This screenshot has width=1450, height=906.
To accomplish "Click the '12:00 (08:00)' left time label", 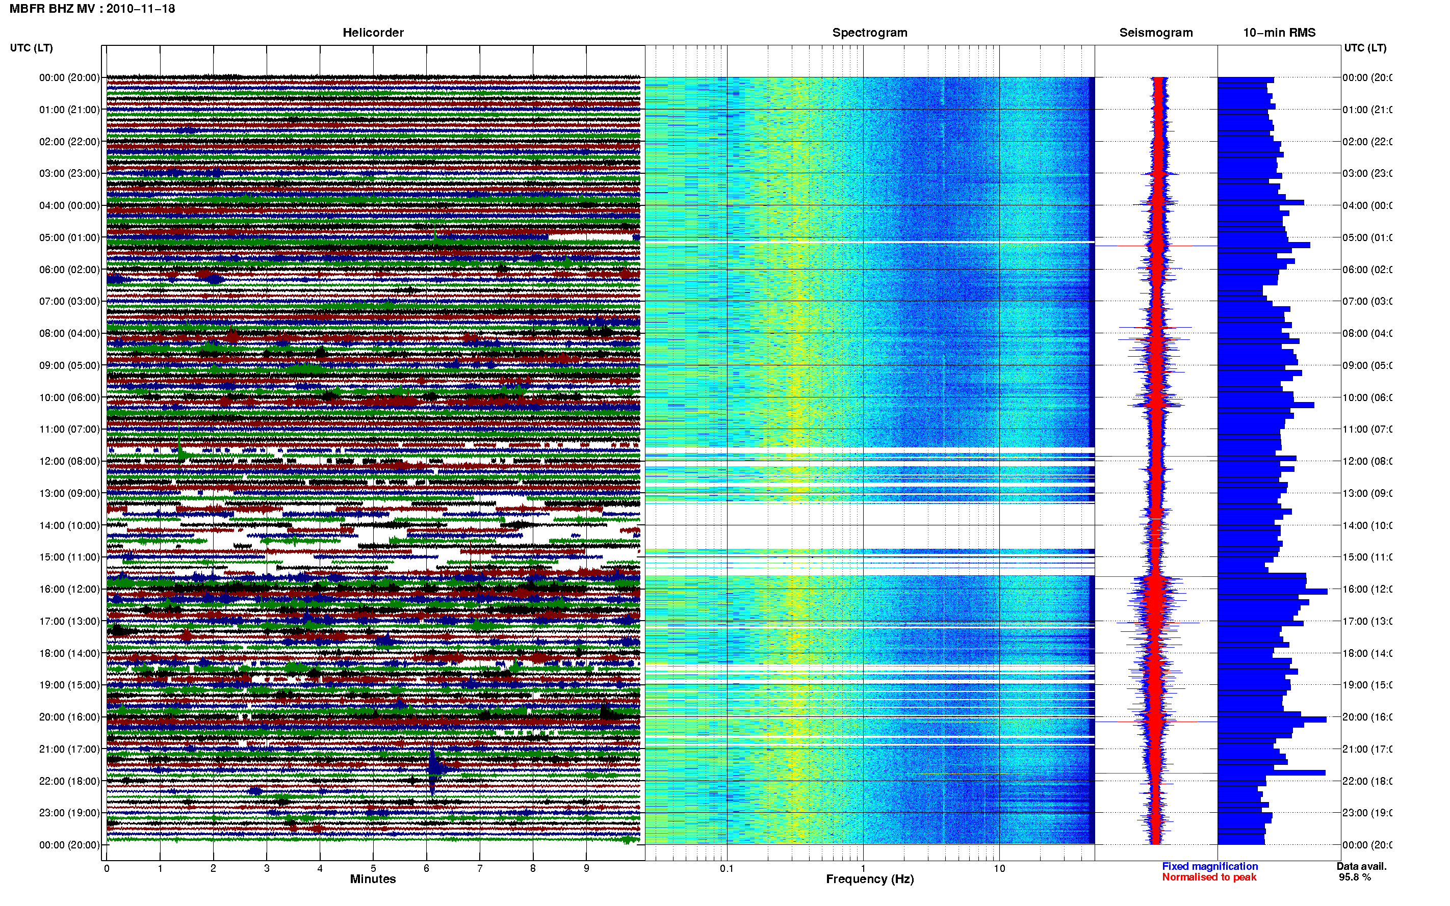I will pyautogui.click(x=69, y=461).
